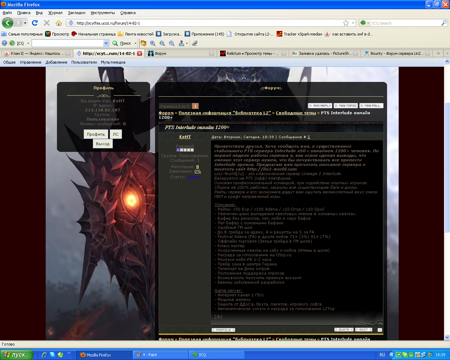The height and width of the screenshot is (360, 450).
Task: Create a NEW POLL
Action: 371,106
